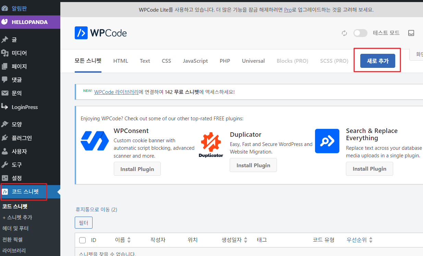The height and width of the screenshot is (256, 423).
Task: Sort snippets by 이름 column arrows
Action: pyautogui.click(x=129, y=240)
